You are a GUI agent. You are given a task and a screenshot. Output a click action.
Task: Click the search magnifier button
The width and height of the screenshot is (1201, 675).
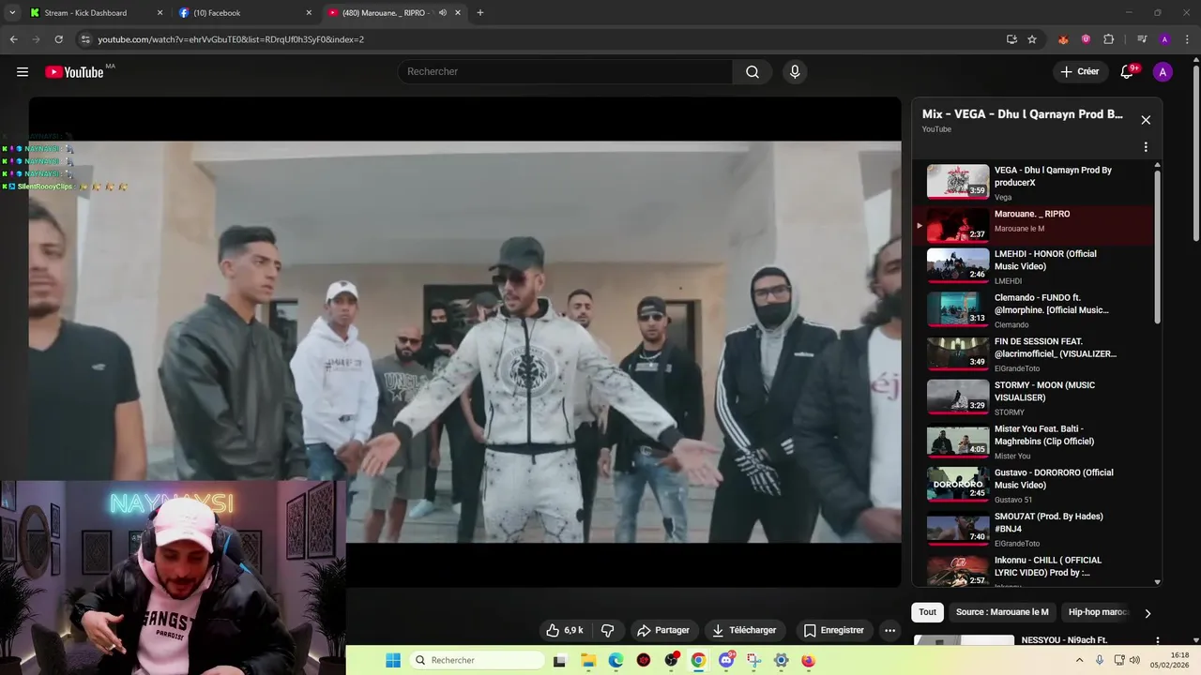click(x=753, y=72)
